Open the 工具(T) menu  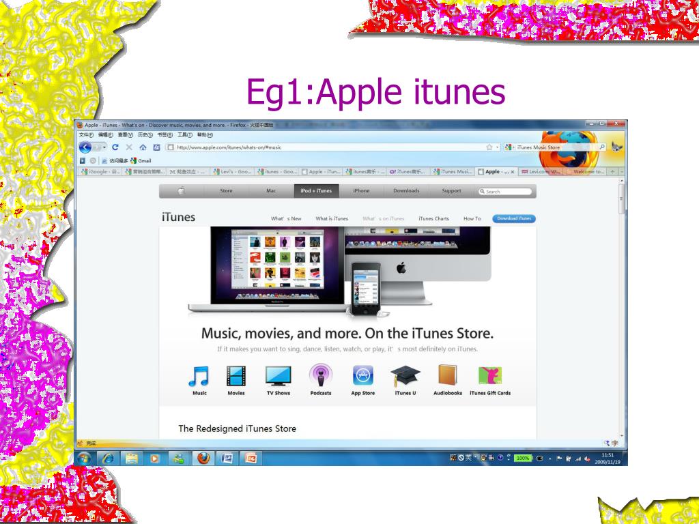pyautogui.click(x=184, y=135)
